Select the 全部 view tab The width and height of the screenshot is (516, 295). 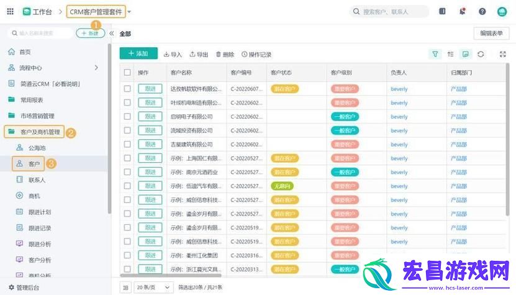click(125, 34)
